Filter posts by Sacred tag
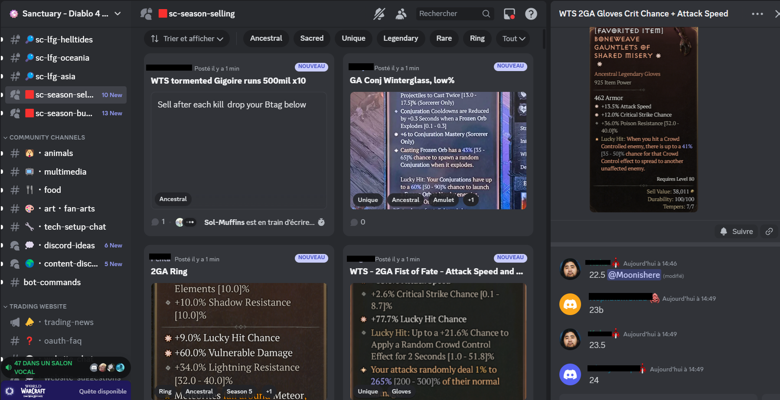 tap(312, 38)
